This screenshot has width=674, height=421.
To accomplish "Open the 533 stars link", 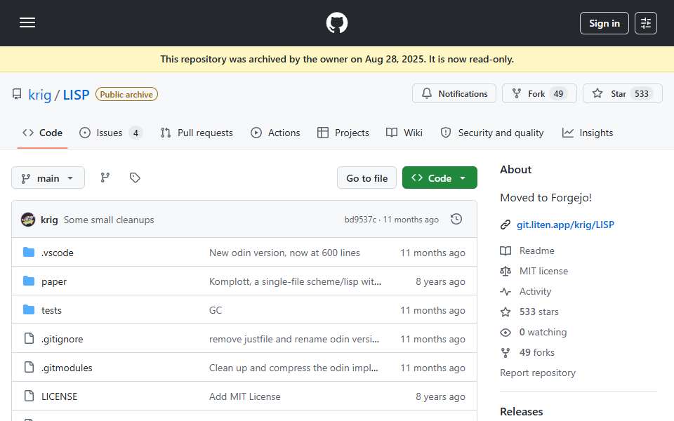I will 538,312.
